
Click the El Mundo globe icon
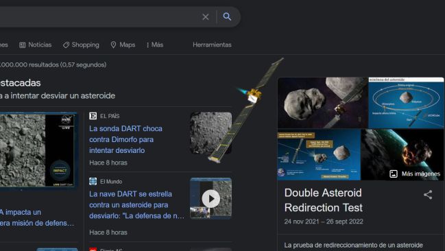pyautogui.click(x=93, y=182)
